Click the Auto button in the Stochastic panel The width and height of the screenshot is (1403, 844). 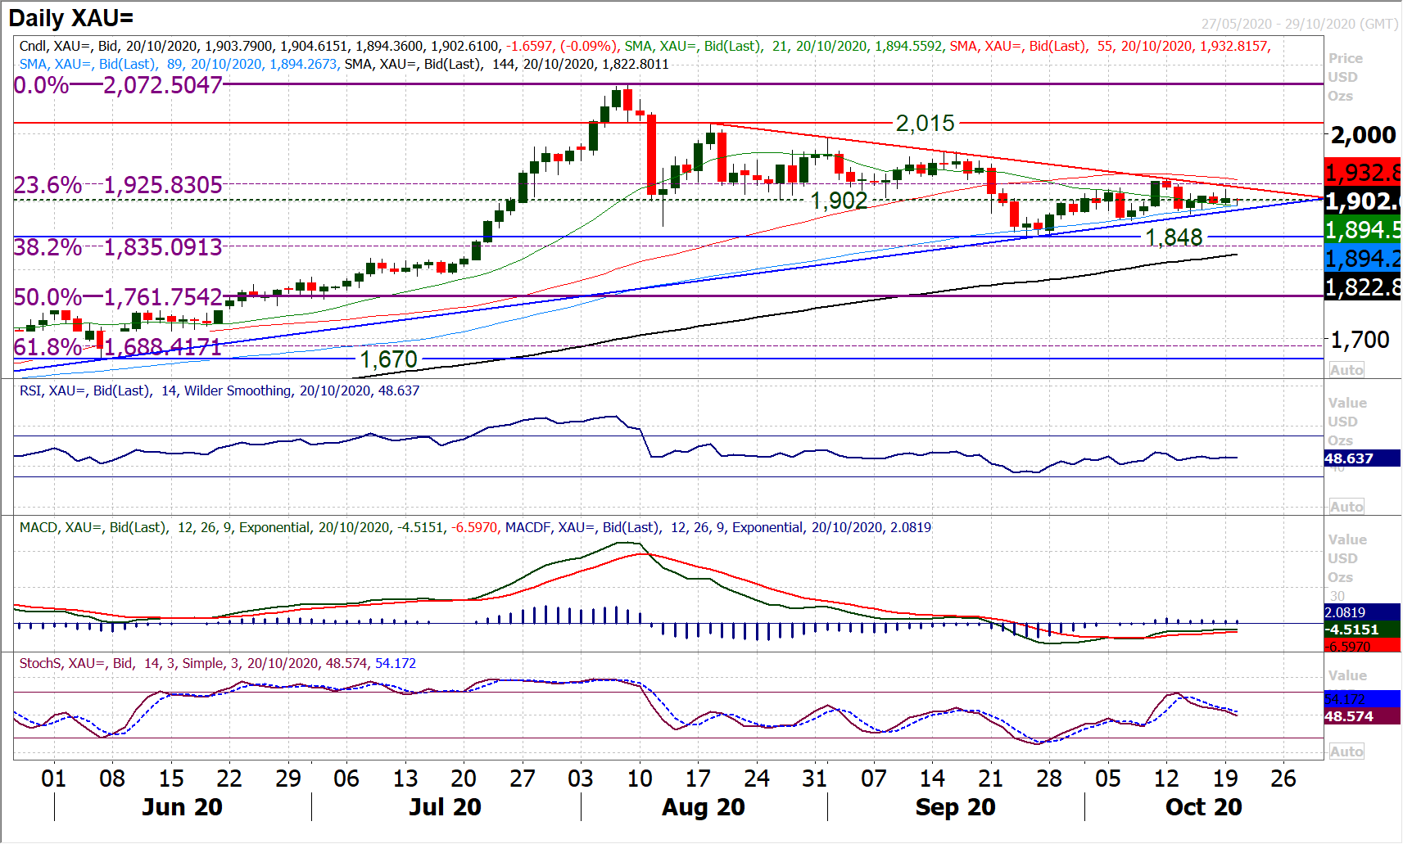[x=1346, y=751]
